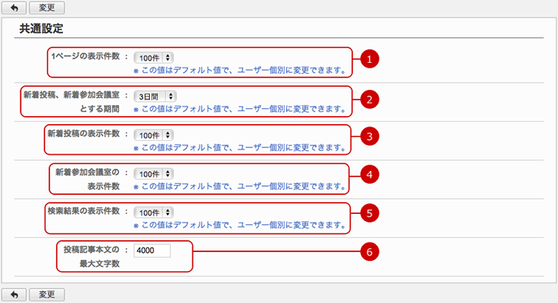Click the default-value note under 1ページの表示件数
This screenshot has height=303, width=558.
(239, 70)
